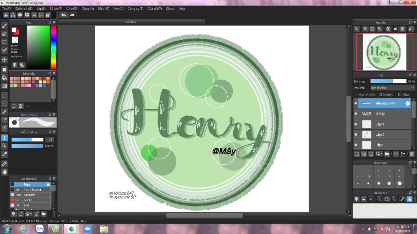The height and width of the screenshot is (234, 417).
Task: Undock the Hoa tiêu navigator panel
Action: point(410,22)
